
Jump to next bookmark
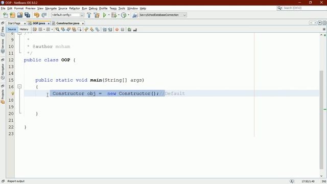pos(92,30)
